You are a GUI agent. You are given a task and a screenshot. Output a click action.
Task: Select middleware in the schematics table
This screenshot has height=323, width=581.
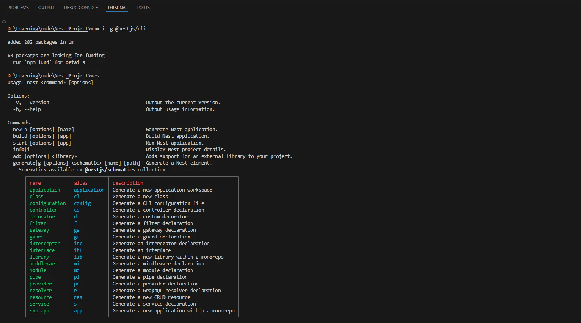43,263
